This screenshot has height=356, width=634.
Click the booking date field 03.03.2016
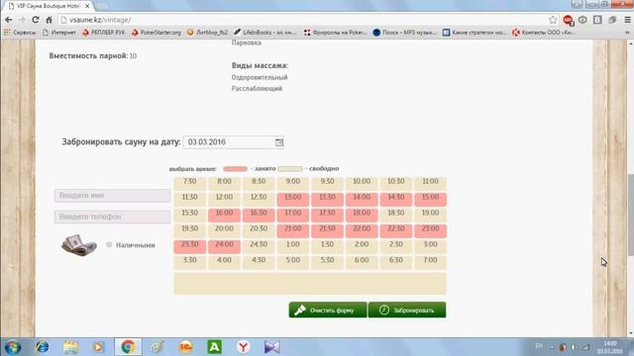pyautogui.click(x=234, y=142)
